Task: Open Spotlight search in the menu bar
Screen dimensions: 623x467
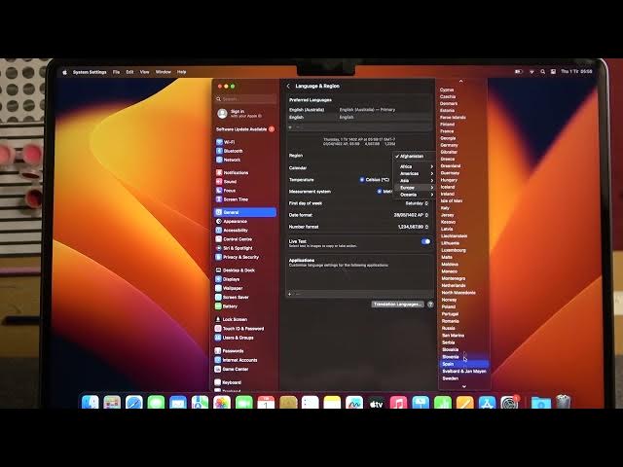Action: point(543,71)
